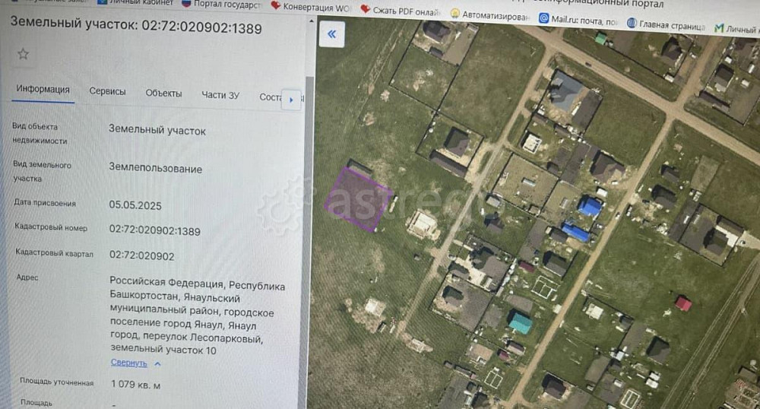Collapse address with chevron beside Свернуть
This screenshot has height=409, width=760.
coord(157,364)
